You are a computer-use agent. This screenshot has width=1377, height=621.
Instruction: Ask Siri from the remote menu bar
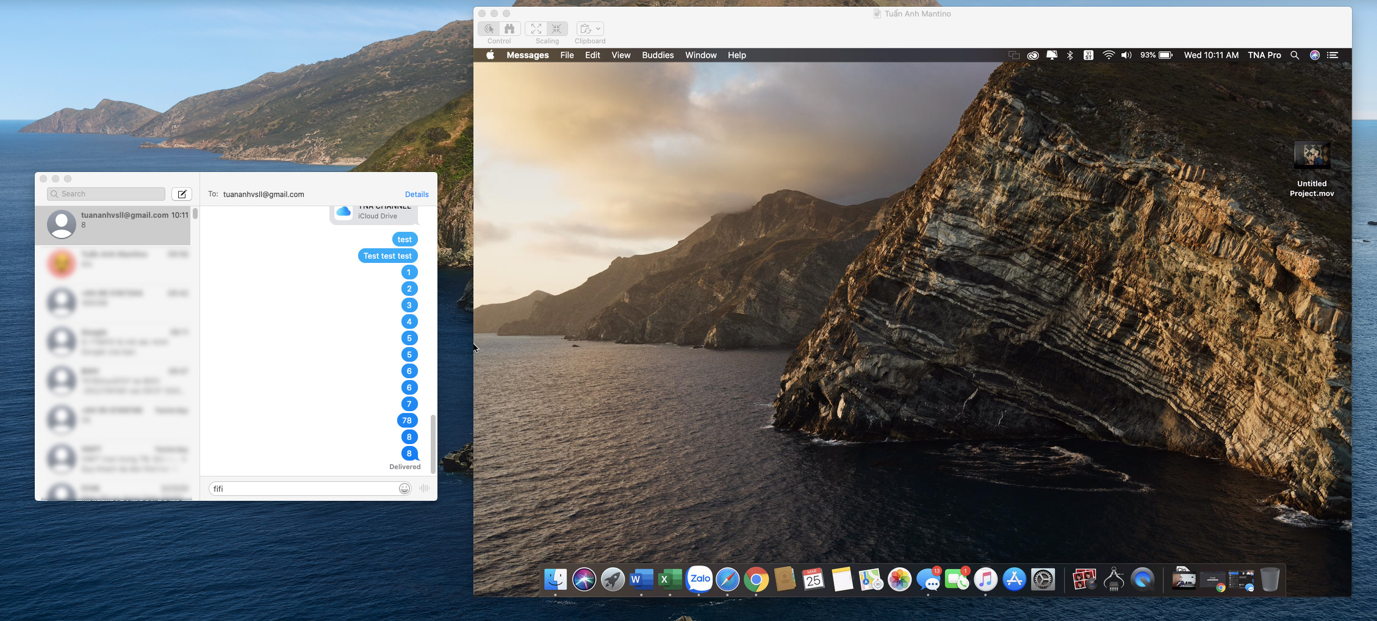(x=1313, y=55)
